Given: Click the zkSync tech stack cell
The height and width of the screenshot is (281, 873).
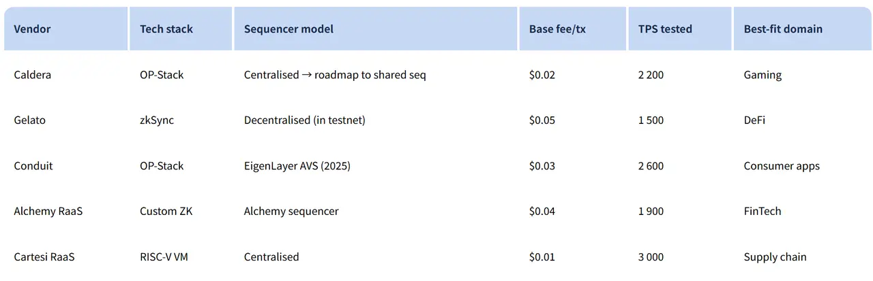Looking at the screenshot, I should point(157,120).
